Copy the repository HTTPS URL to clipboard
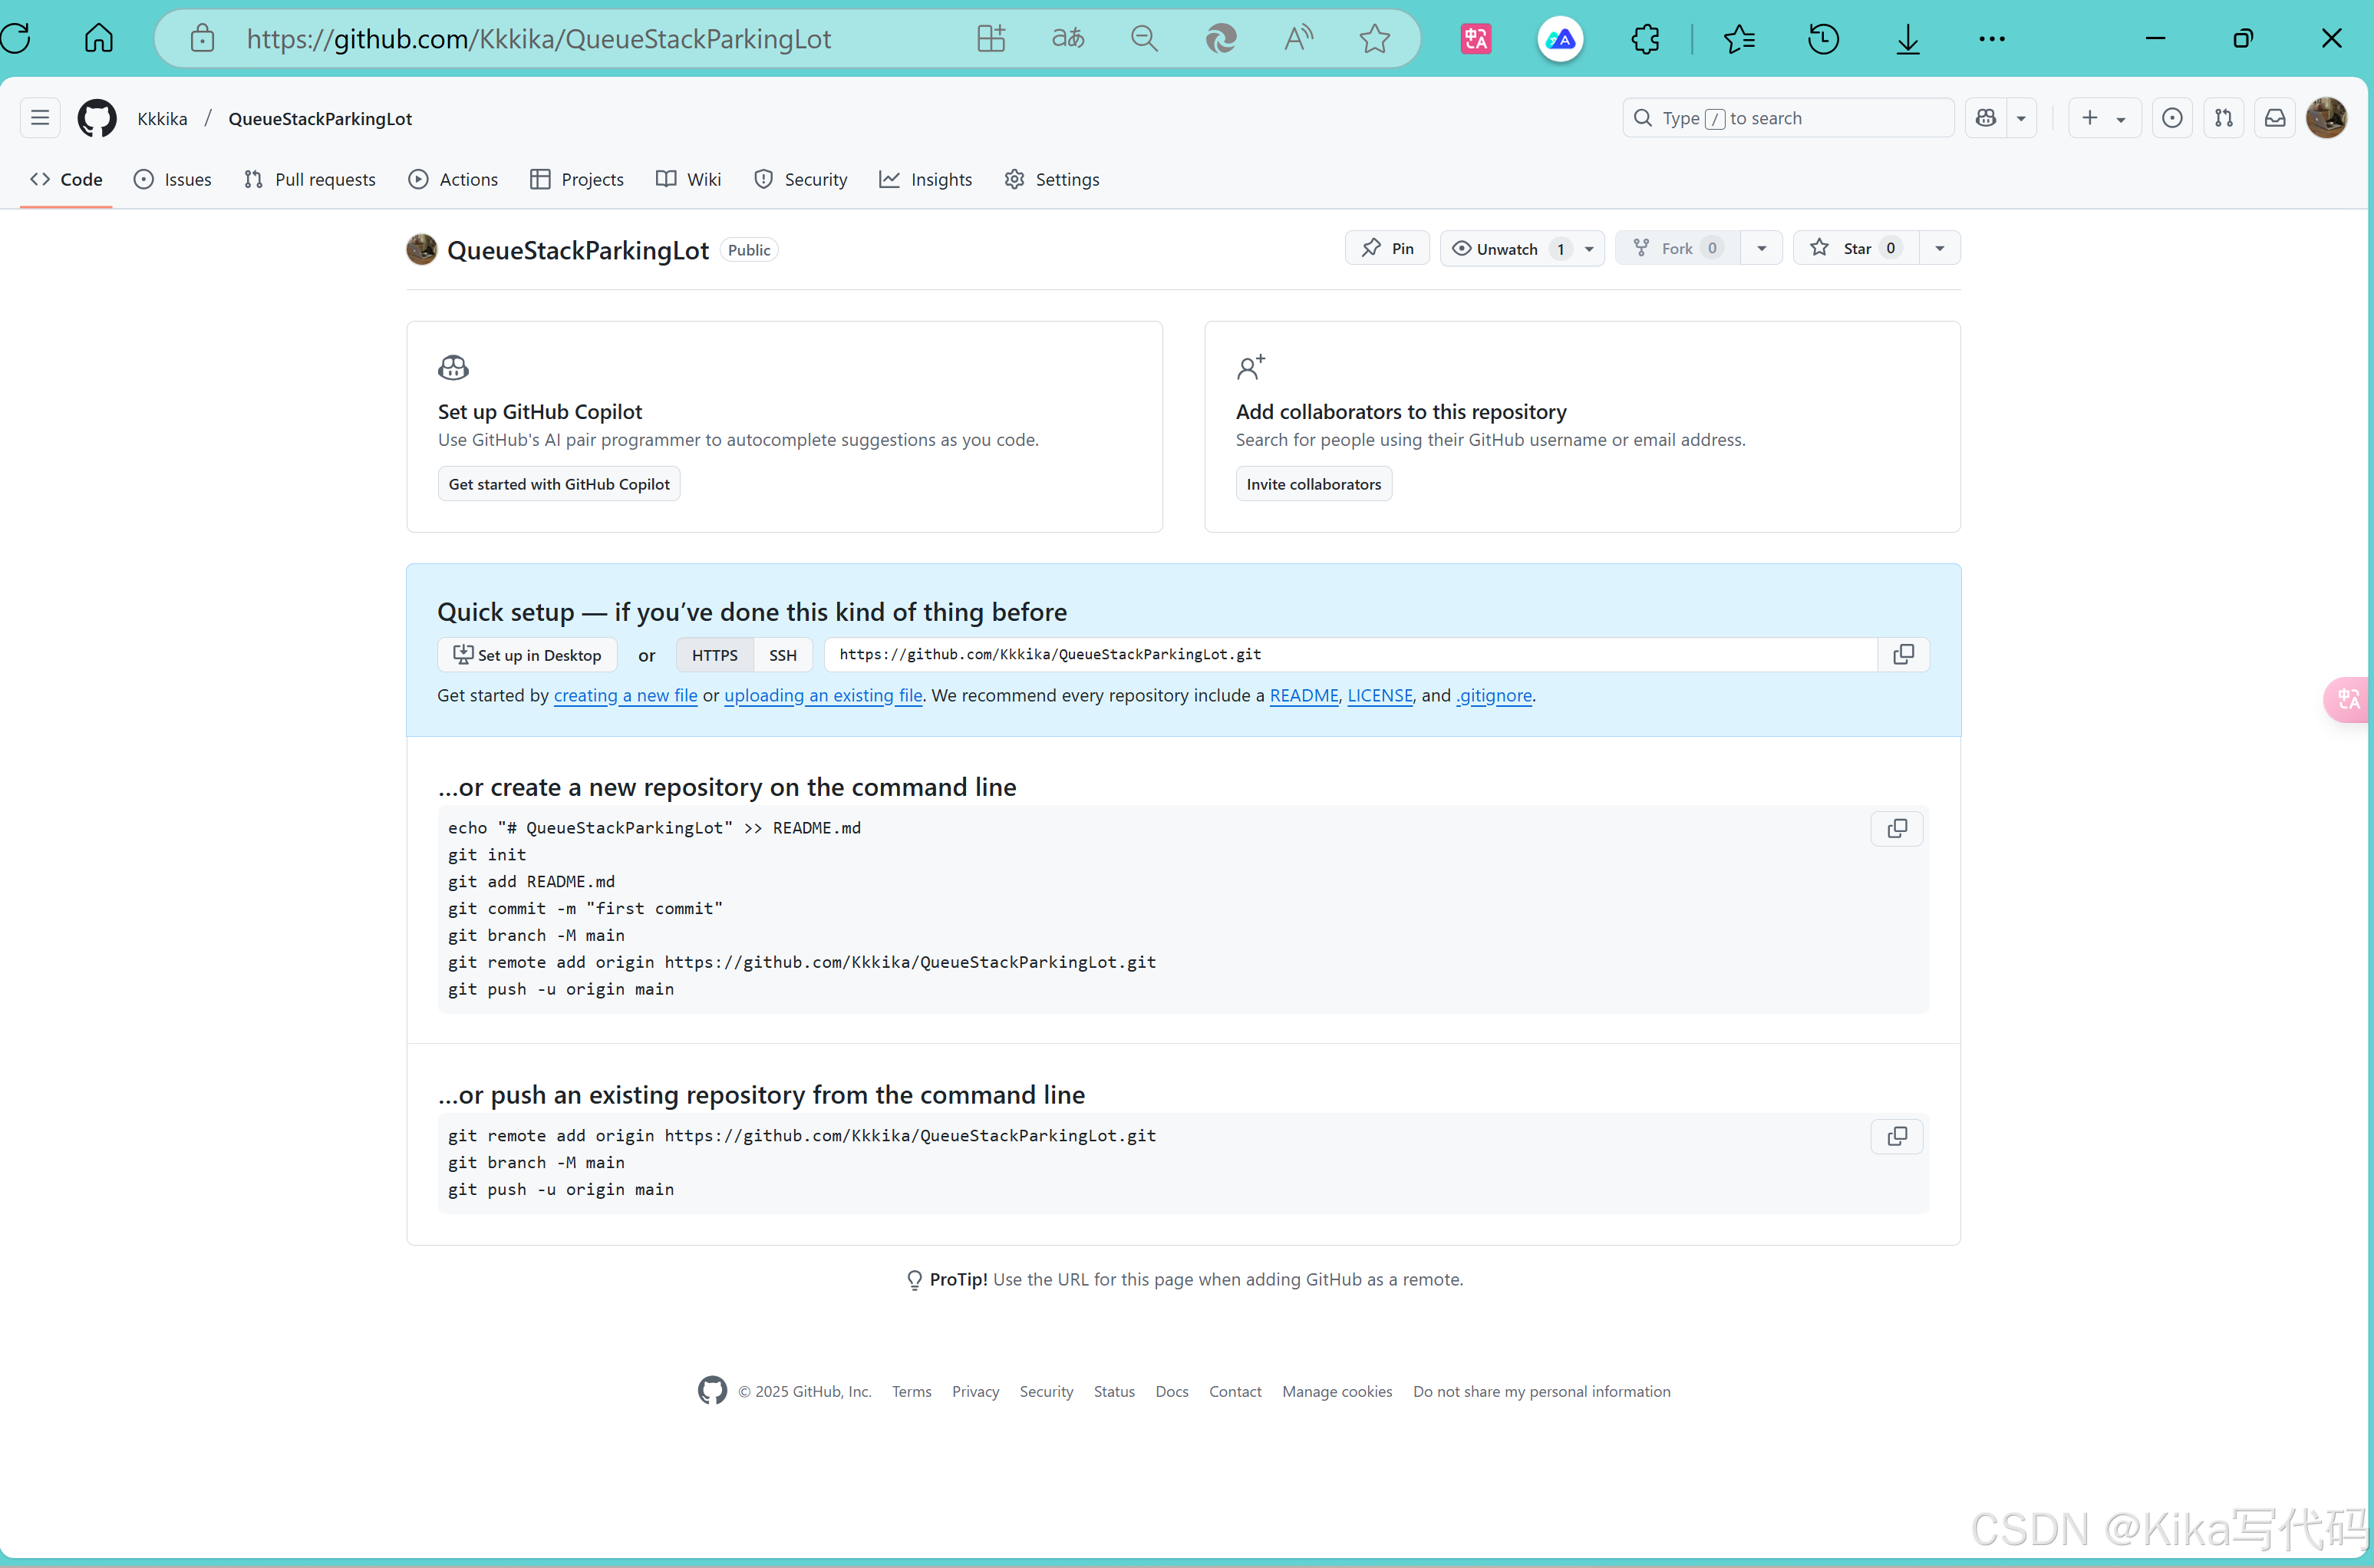Viewport: 2374px width, 1568px height. point(1903,654)
